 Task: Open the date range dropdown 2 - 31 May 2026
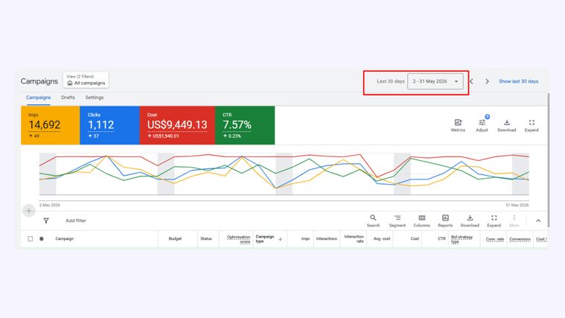435,81
